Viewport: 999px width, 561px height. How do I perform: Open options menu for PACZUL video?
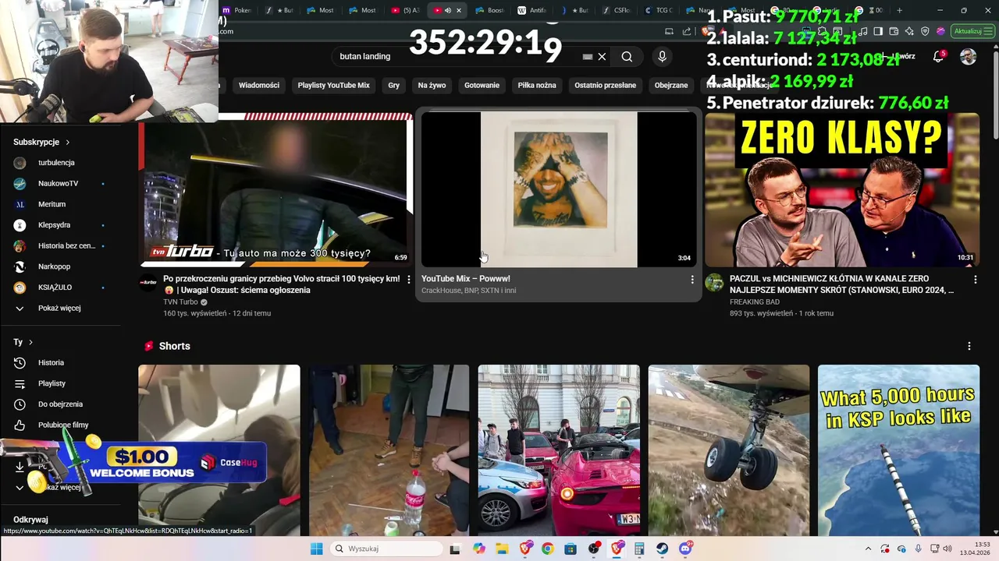tap(975, 279)
